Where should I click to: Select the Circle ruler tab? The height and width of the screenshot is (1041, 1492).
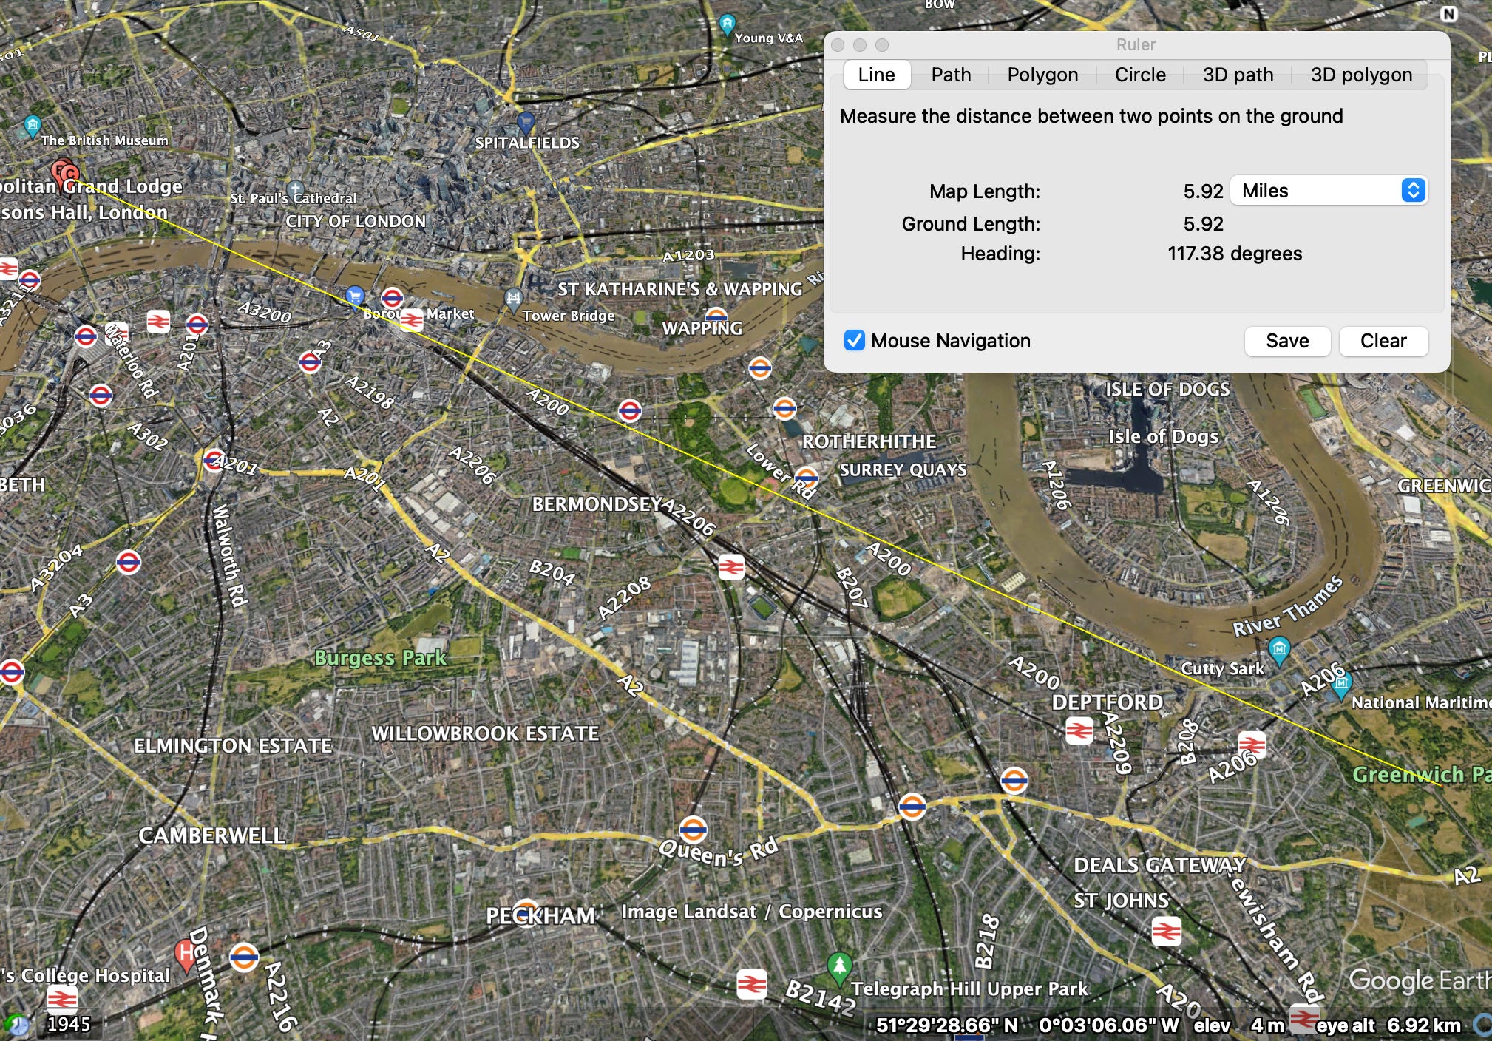(x=1140, y=75)
